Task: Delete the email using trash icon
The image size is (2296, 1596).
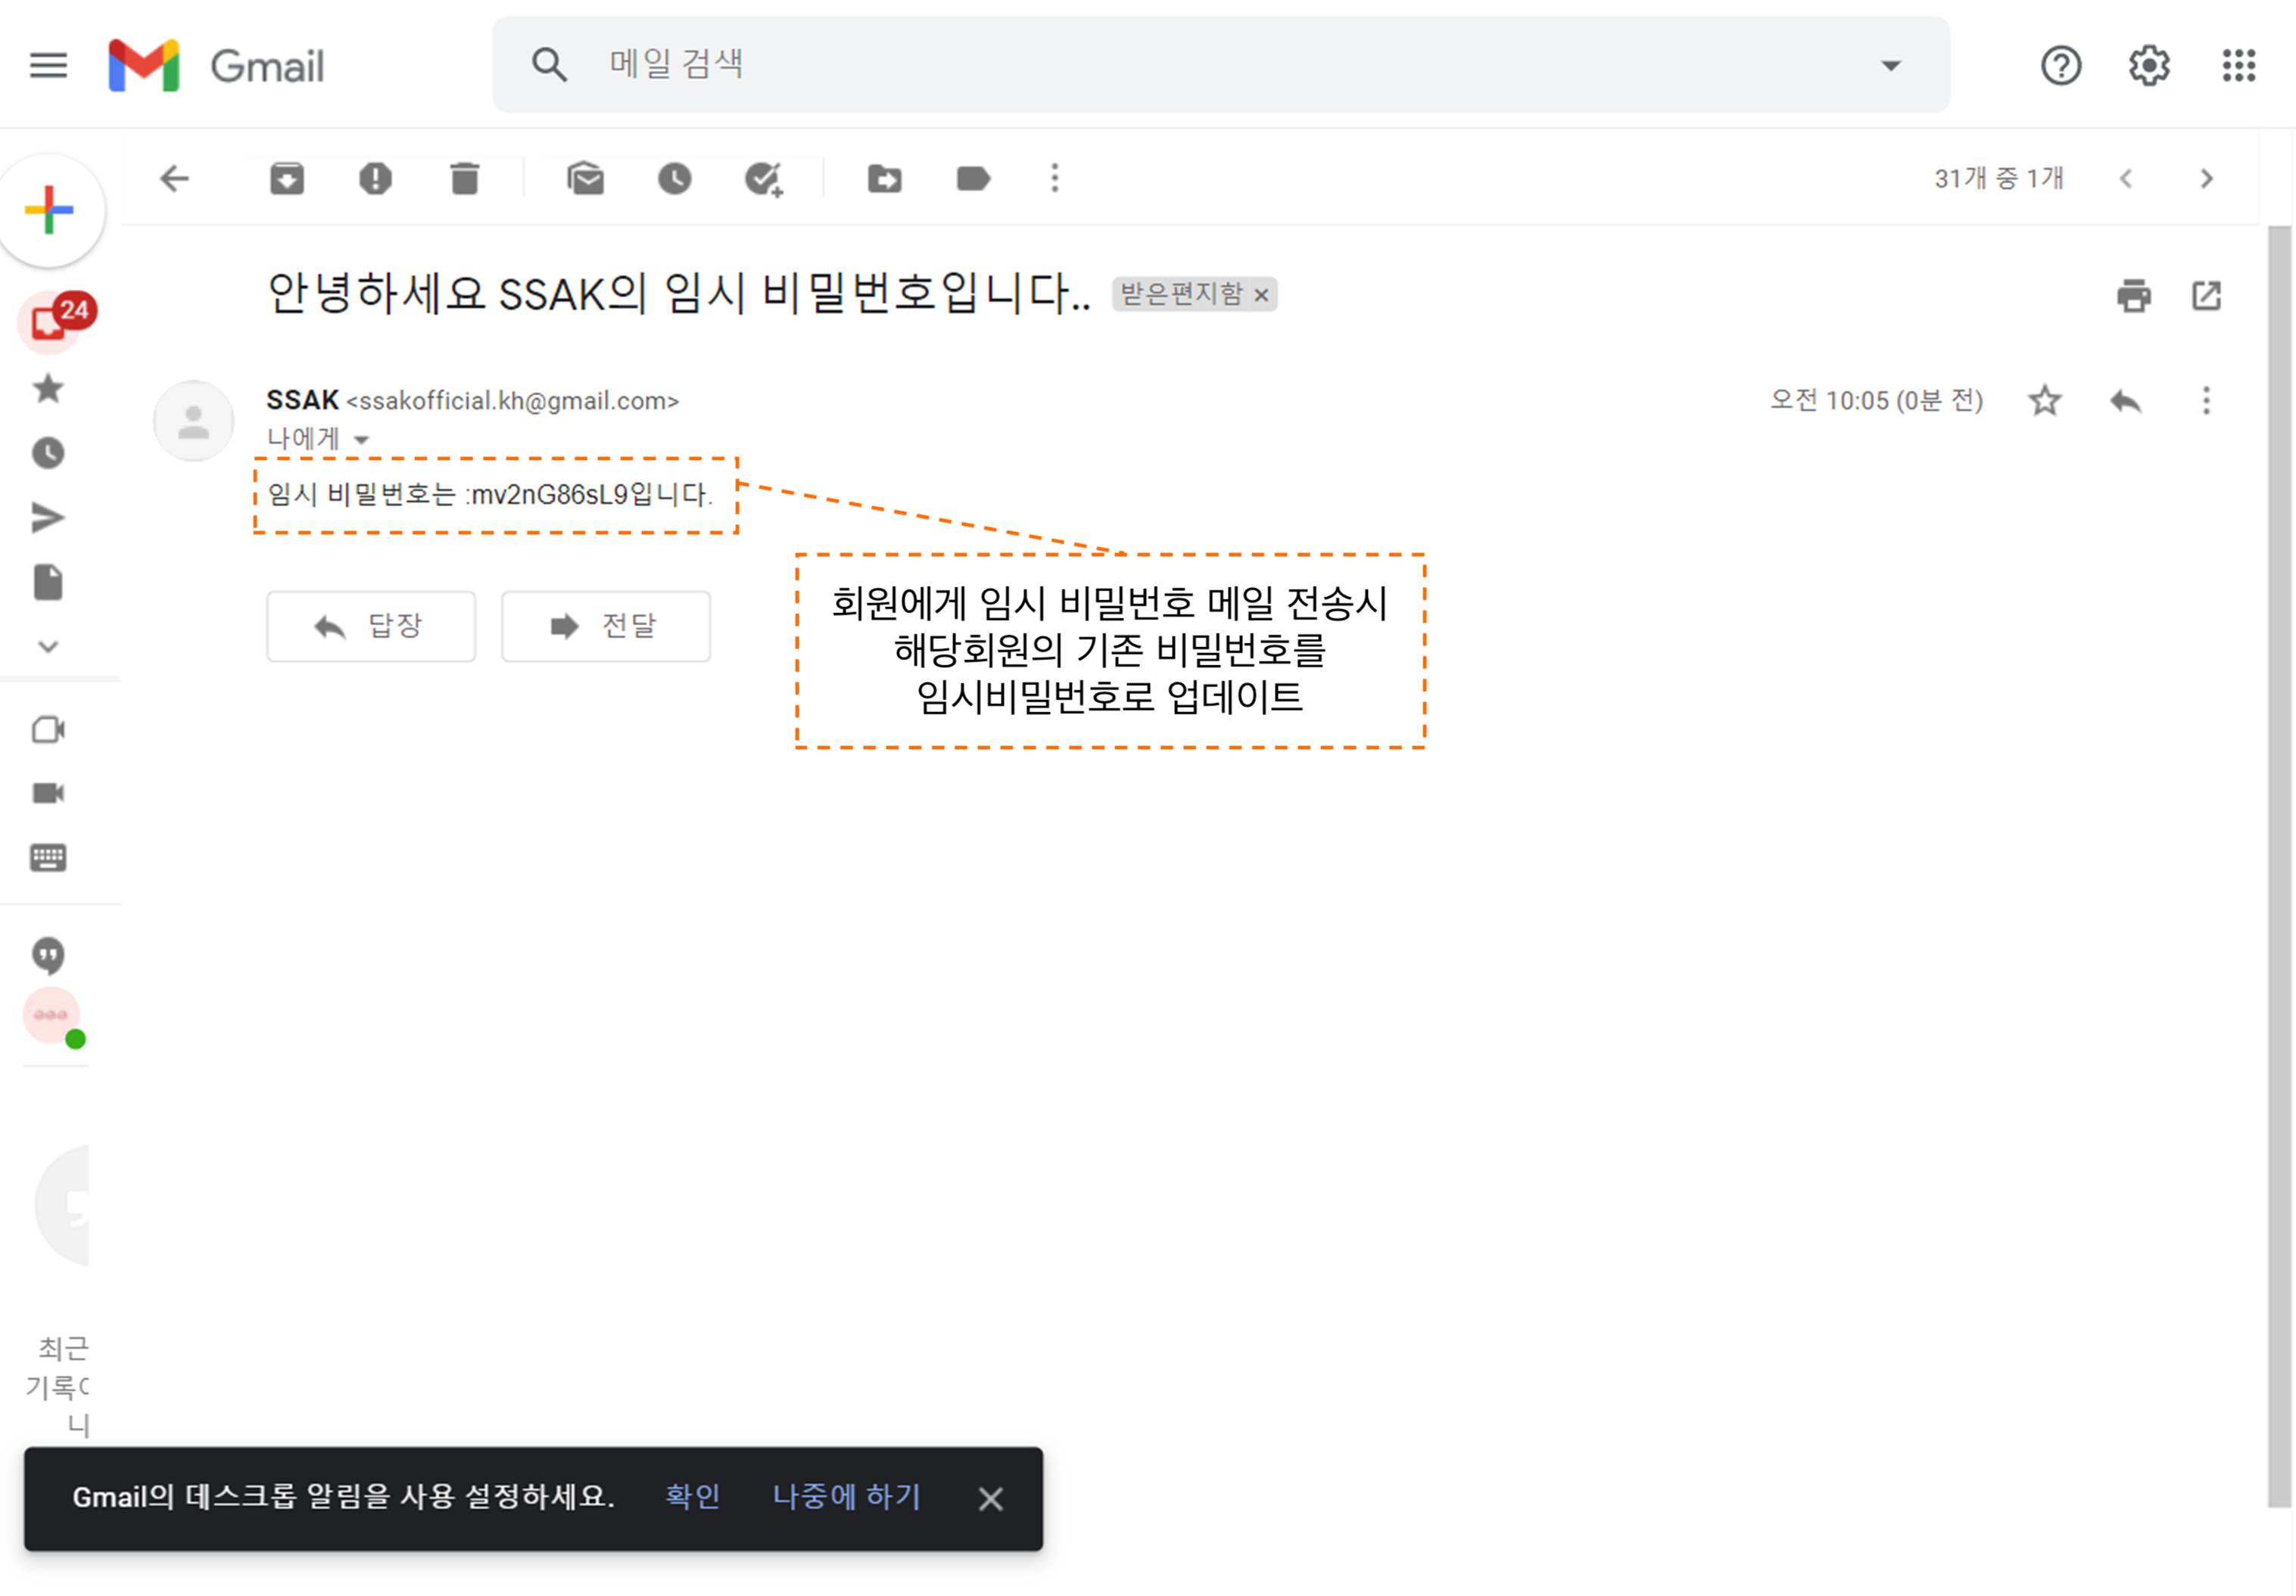Action: point(464,179)
